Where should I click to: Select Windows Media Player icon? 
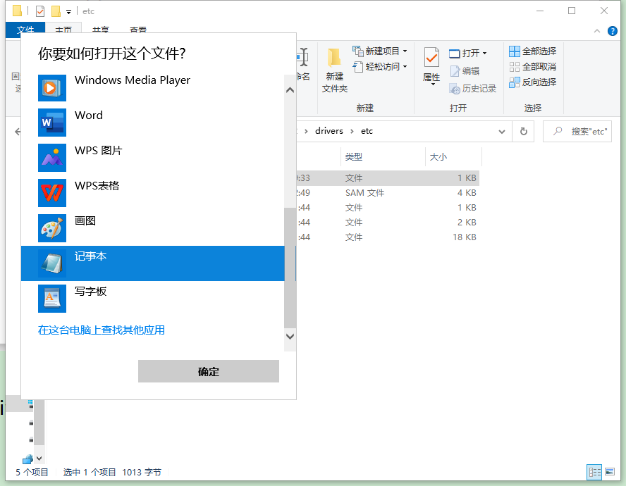pyautogui.click(x=52, y=88)
